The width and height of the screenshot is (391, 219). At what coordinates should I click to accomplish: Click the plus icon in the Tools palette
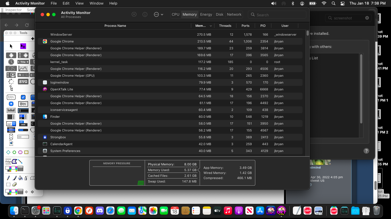(33, 39)
